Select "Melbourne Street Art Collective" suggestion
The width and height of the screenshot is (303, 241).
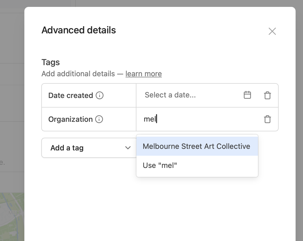(197, 146)
